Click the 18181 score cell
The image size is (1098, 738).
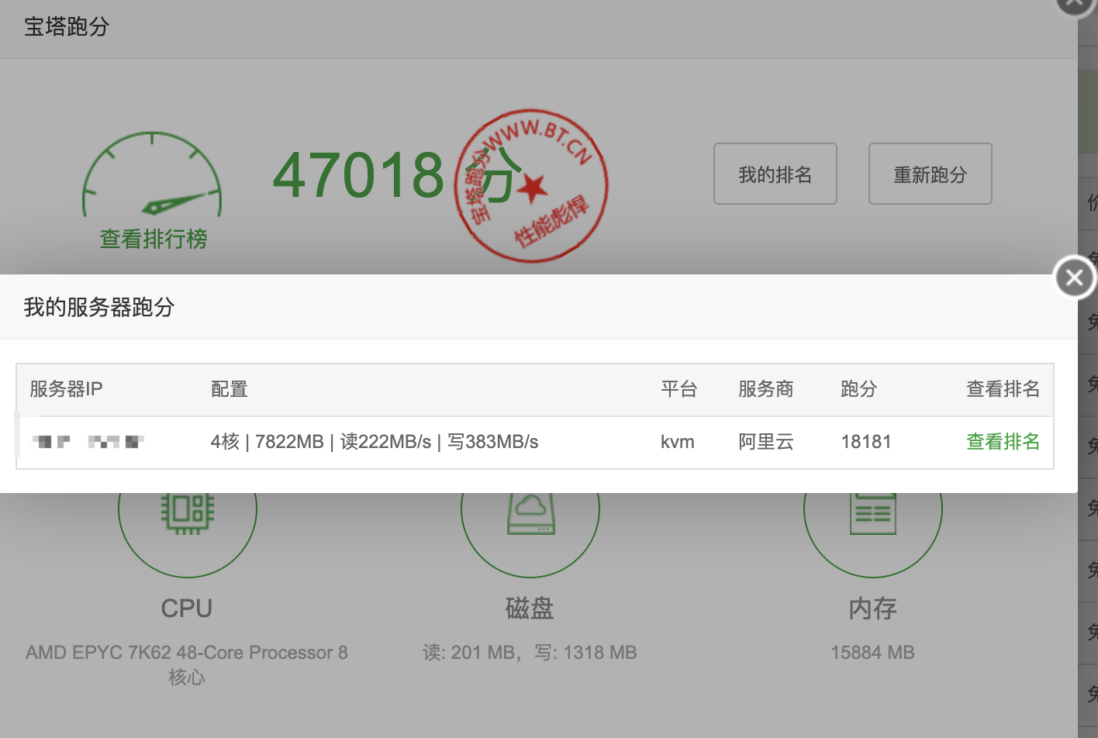pyautogui.click(x=866, y=442)
